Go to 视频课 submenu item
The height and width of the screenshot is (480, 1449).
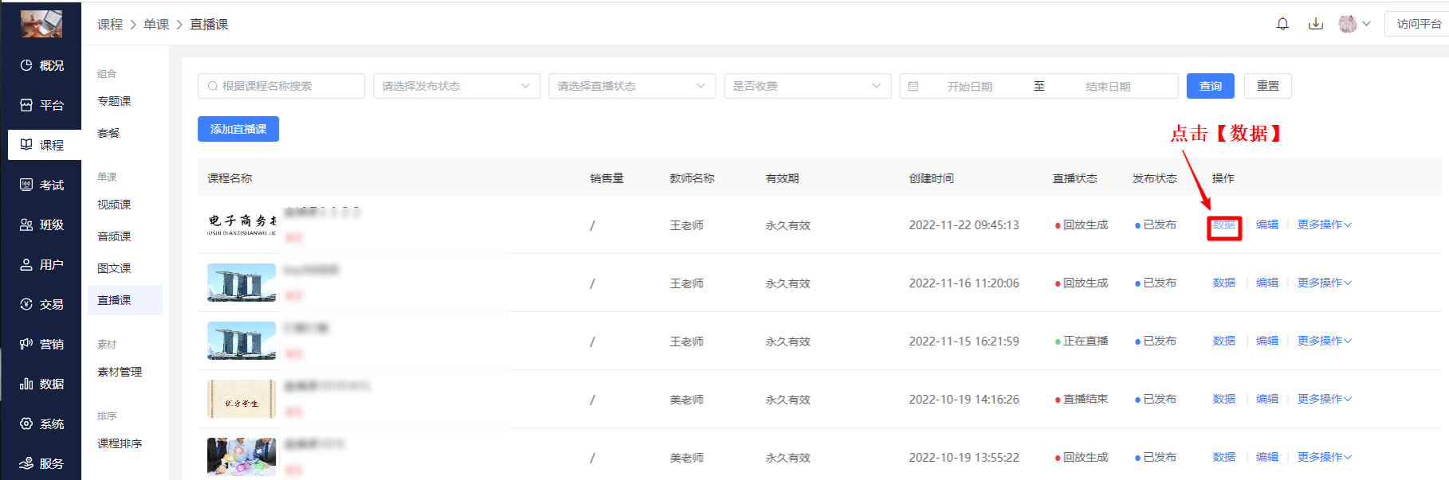pyautogui.click(x=114, y=205)
